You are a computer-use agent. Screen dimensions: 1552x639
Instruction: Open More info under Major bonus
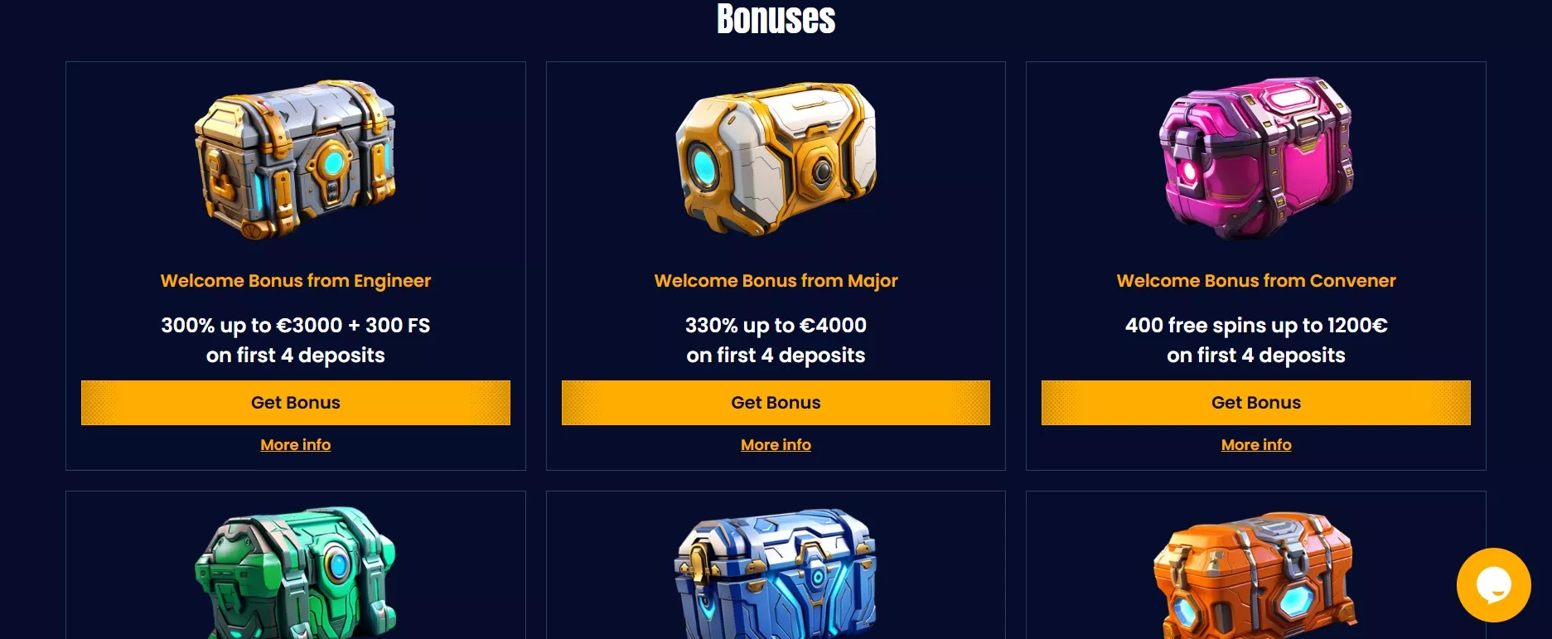tap(776, 445)
